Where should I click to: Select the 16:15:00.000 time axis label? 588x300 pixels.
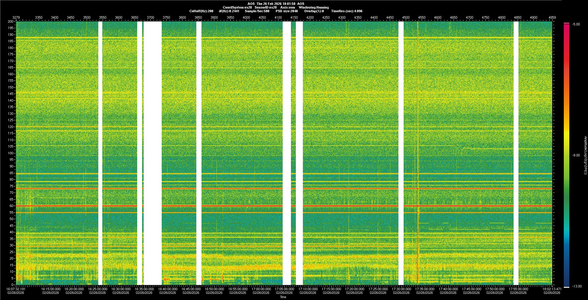51,289
